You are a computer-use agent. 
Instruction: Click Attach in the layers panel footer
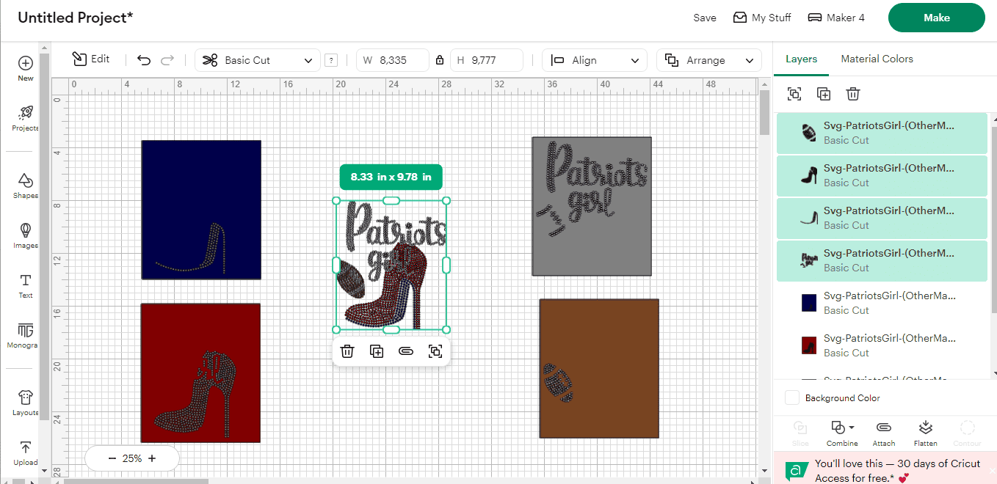(x=884, y=433)
